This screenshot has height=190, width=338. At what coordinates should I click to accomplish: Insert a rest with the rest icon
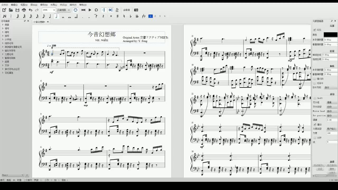pos(103,16)
